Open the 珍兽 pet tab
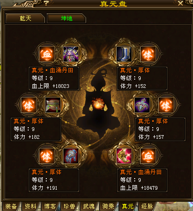Viewport: 193px width, 211px height. point(69,206)
